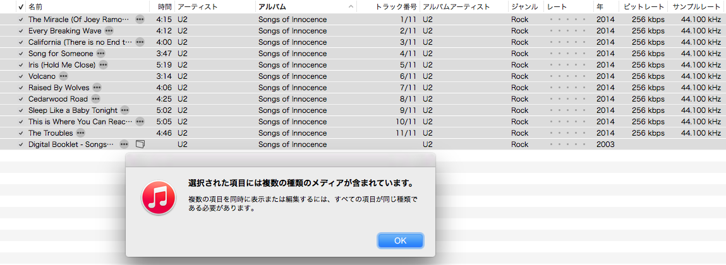Toggle the checkbox for Sleep Like a Baby Tonight
The image size is (726, 265).
(21, 110)
